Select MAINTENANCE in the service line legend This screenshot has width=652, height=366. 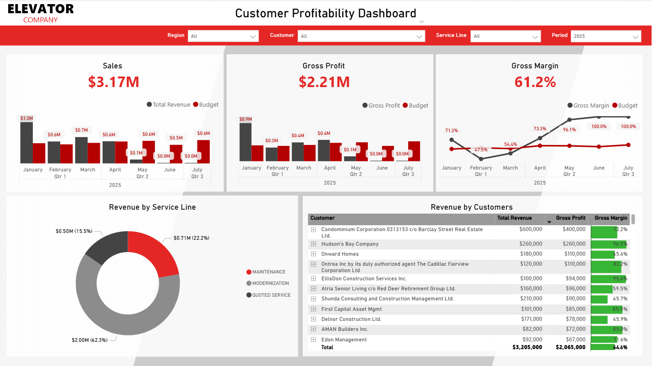point(269,272)
